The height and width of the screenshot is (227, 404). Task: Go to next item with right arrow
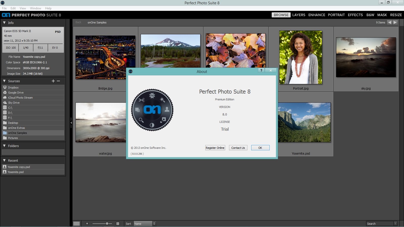coord(395,22)
